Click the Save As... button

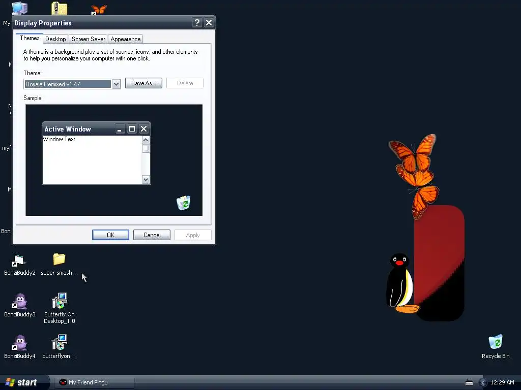click(143, 83)
